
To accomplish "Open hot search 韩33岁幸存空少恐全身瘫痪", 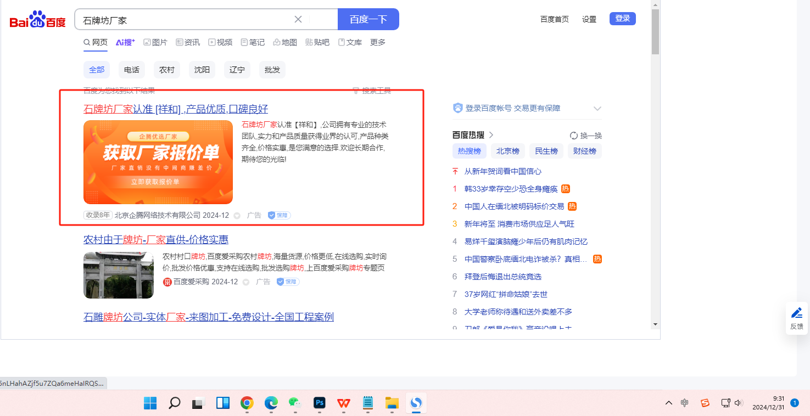I will click(511, 189).
